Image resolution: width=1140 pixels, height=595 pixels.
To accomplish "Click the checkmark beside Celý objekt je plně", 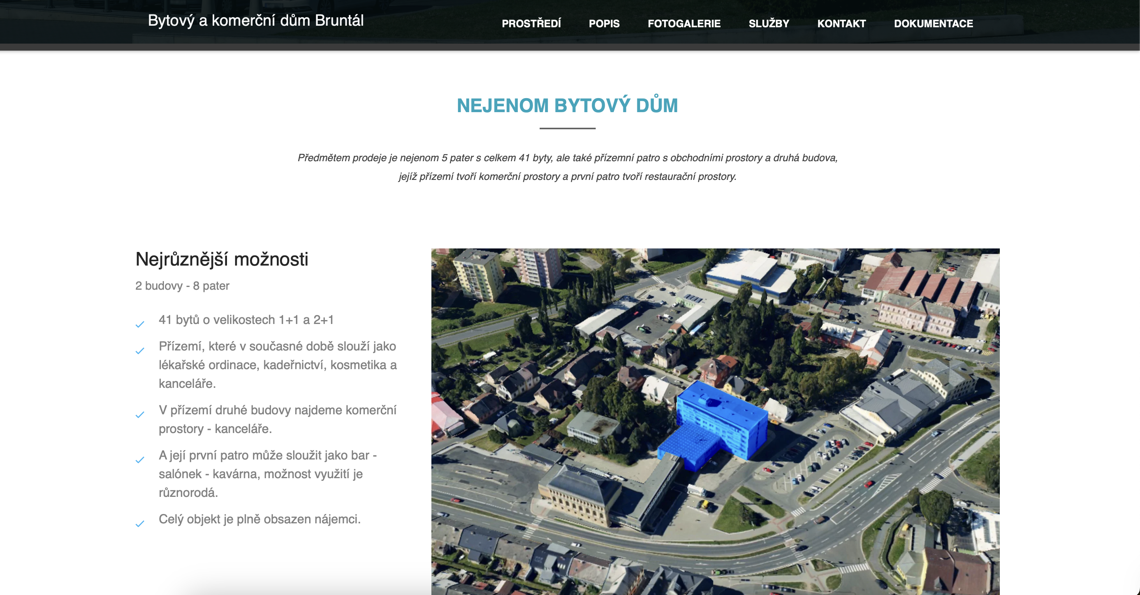I will click(x=140, y=524).
